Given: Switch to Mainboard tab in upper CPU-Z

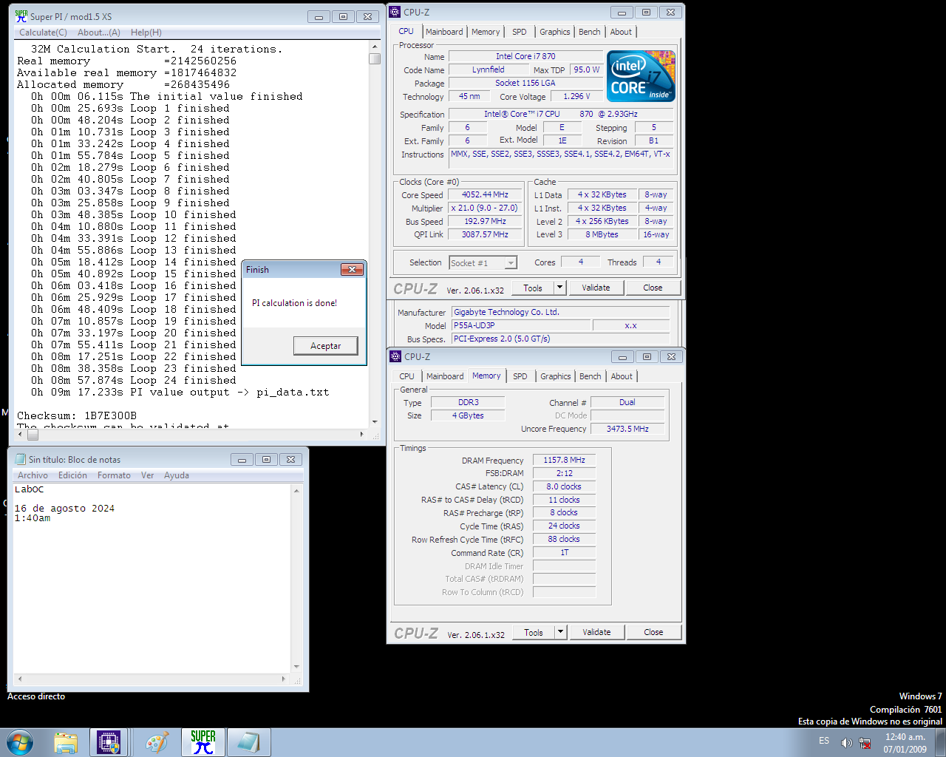Looking at the screenshot, I should (x=444, y=32).
